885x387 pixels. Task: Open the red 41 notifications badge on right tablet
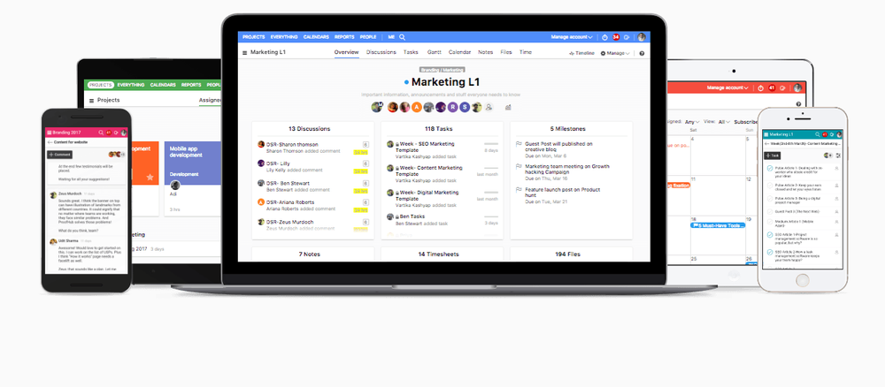(772, 87)
